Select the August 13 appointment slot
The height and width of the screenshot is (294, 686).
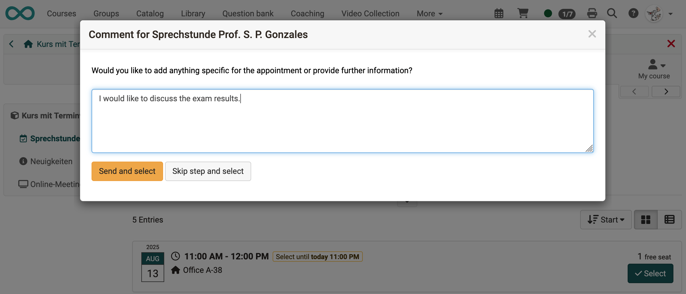(x=650, y=273)
